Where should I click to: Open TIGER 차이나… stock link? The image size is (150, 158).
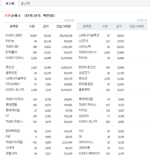coord(89,104)
